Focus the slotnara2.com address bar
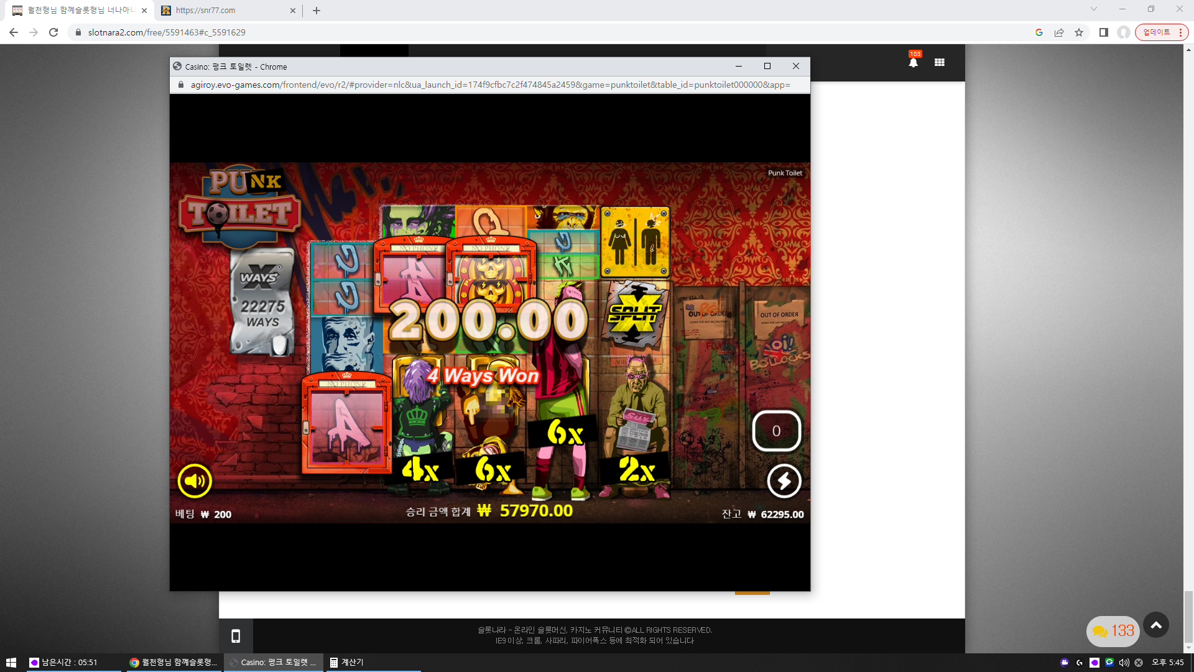The height and width of the screenshot is (672, 1194). [x=547, y=32]
